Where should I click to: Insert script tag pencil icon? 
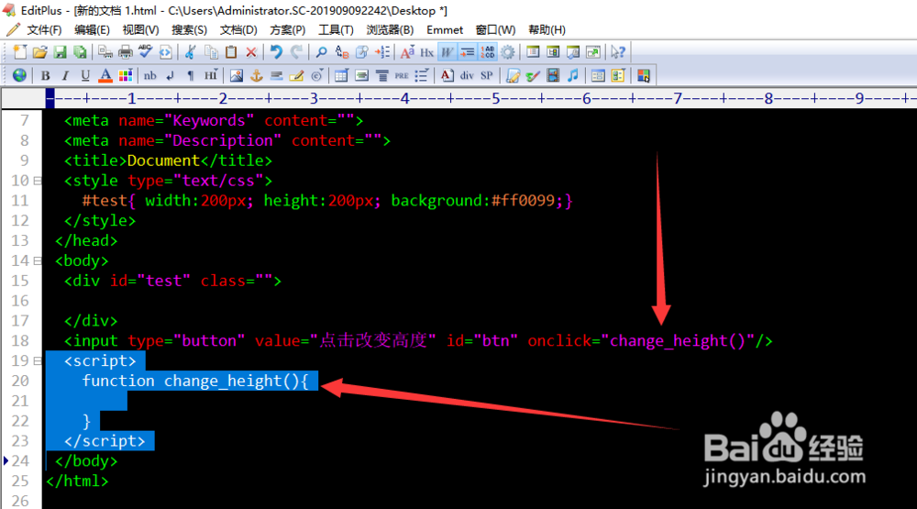tap(513, 75)
